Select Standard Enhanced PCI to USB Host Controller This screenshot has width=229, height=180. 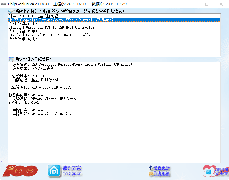114,35
